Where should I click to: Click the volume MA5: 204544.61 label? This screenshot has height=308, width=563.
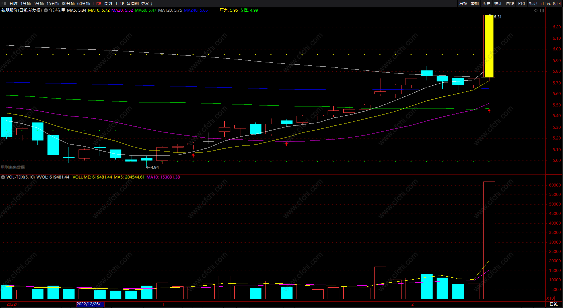(129, 177)
